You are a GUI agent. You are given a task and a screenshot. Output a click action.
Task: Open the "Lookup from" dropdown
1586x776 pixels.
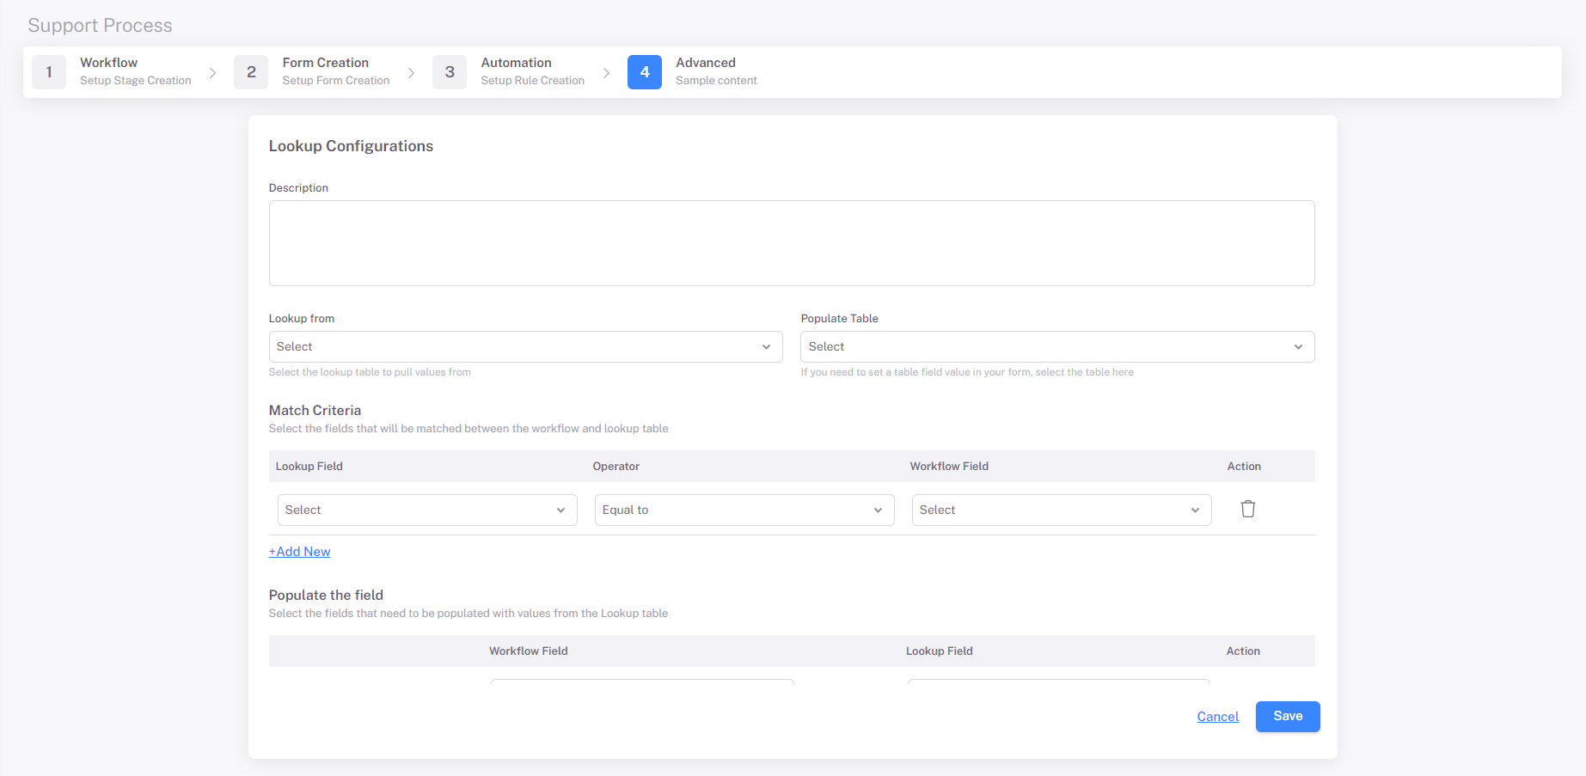pyautogui.click(x=524, y=346)
